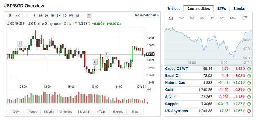This screenshot has height=120, width=256.
Task: Choose the 1H interval
Action: [x=52, y=16]
